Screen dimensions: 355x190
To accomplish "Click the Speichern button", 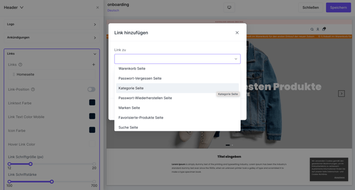I will point(338,7).
